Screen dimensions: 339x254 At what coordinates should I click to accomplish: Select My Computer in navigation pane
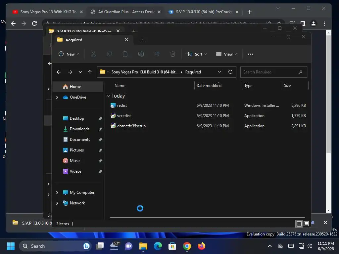82,192
